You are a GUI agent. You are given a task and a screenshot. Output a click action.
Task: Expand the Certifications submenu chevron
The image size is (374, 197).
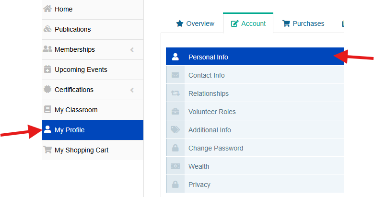pos(132,90)
